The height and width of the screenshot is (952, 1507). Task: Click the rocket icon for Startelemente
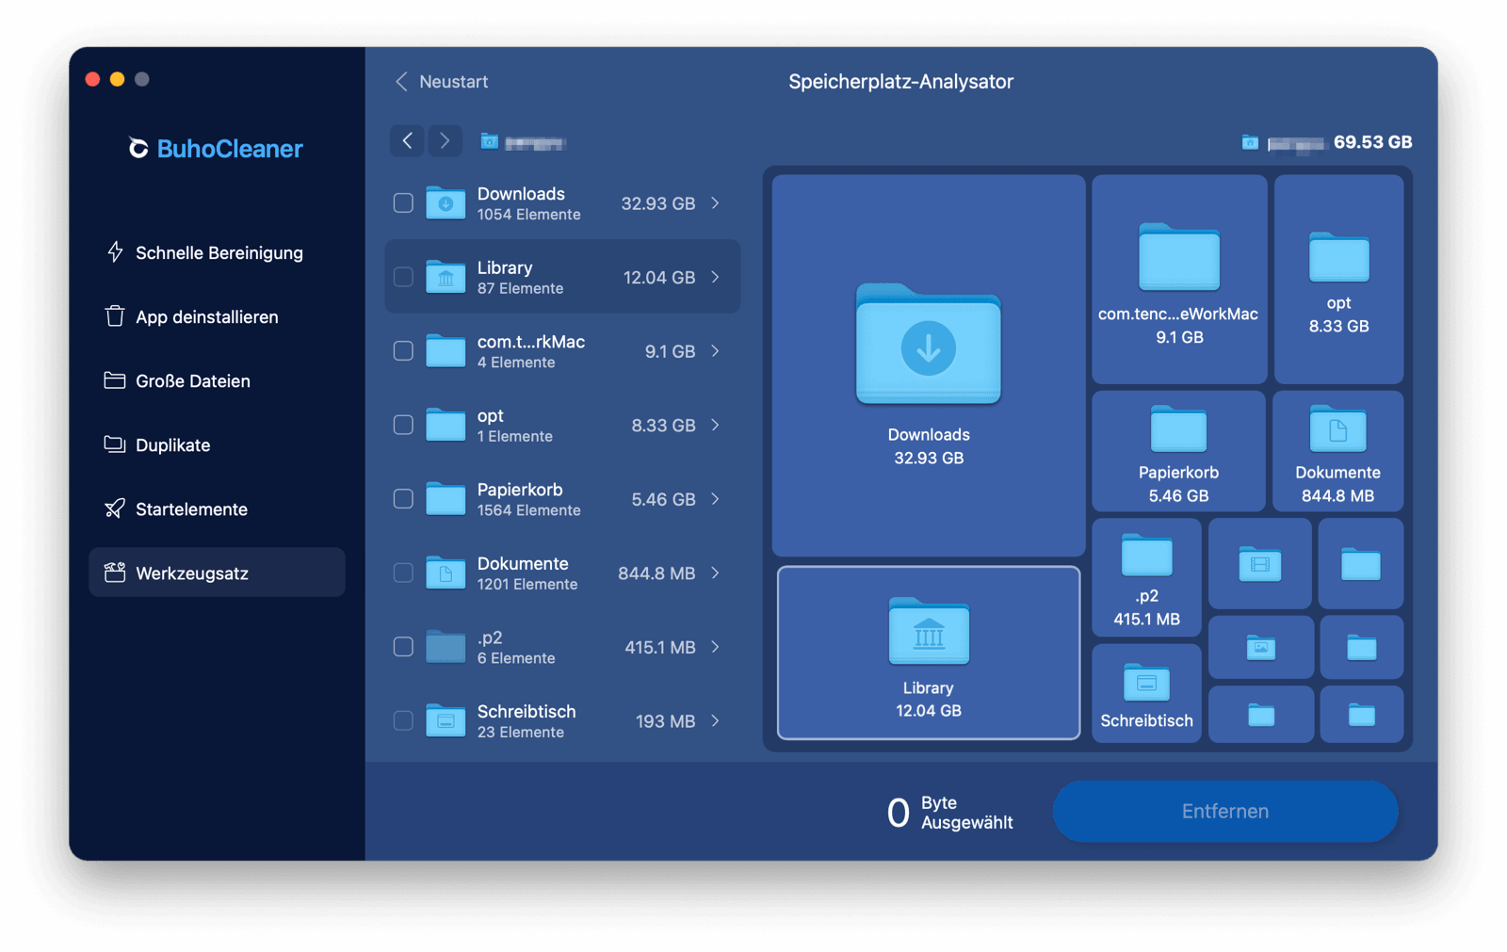pyautogui.click(x=115, y=508)
